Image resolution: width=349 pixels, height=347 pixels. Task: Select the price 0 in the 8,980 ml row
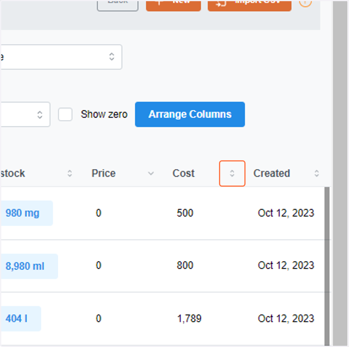click(x=99, y=265)
